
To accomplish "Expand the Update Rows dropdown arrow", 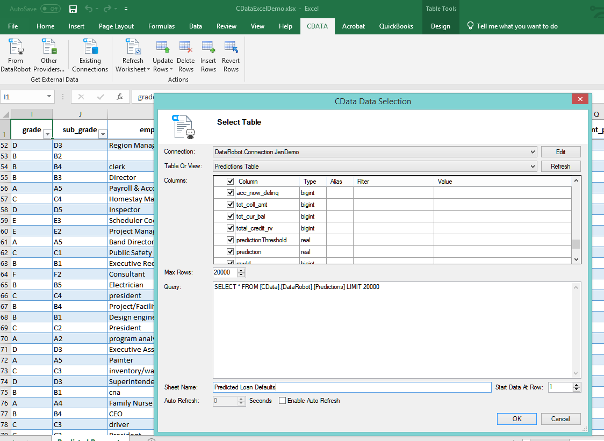I will pyautogui.click(x=171, y=69).
